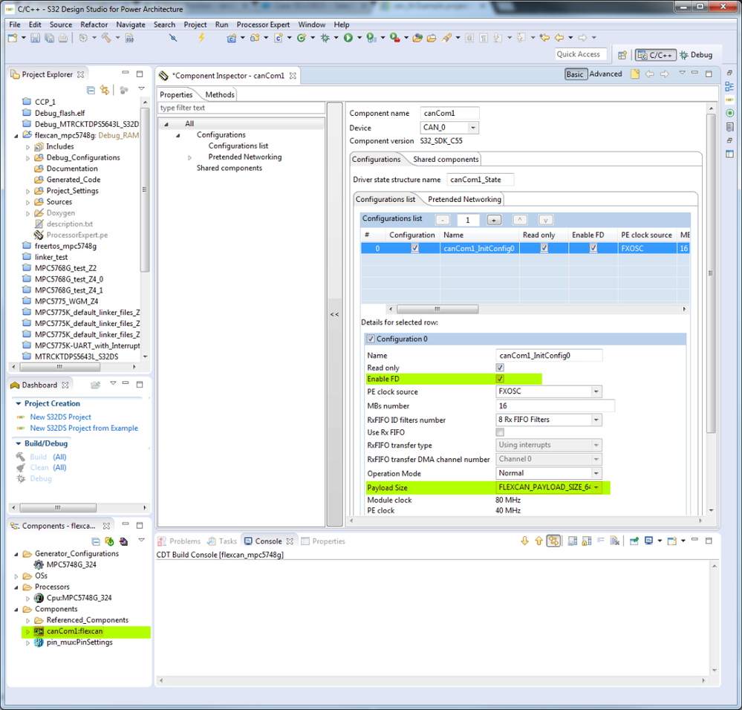Click the Save icon in the toolbar
The height and width of the screenshot is (710, 742).
click(36, 38)
